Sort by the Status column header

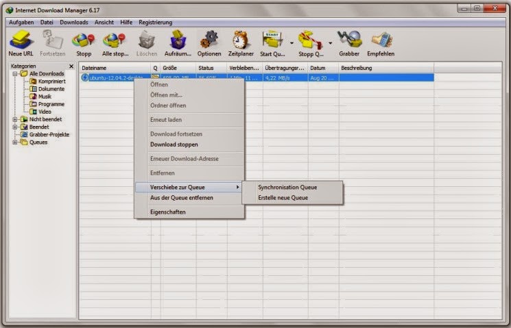[x=211, y=68]
